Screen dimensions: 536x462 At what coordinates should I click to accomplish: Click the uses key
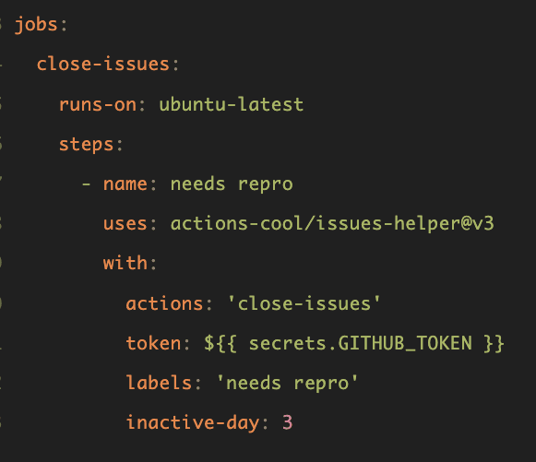(x=125, y=224)
